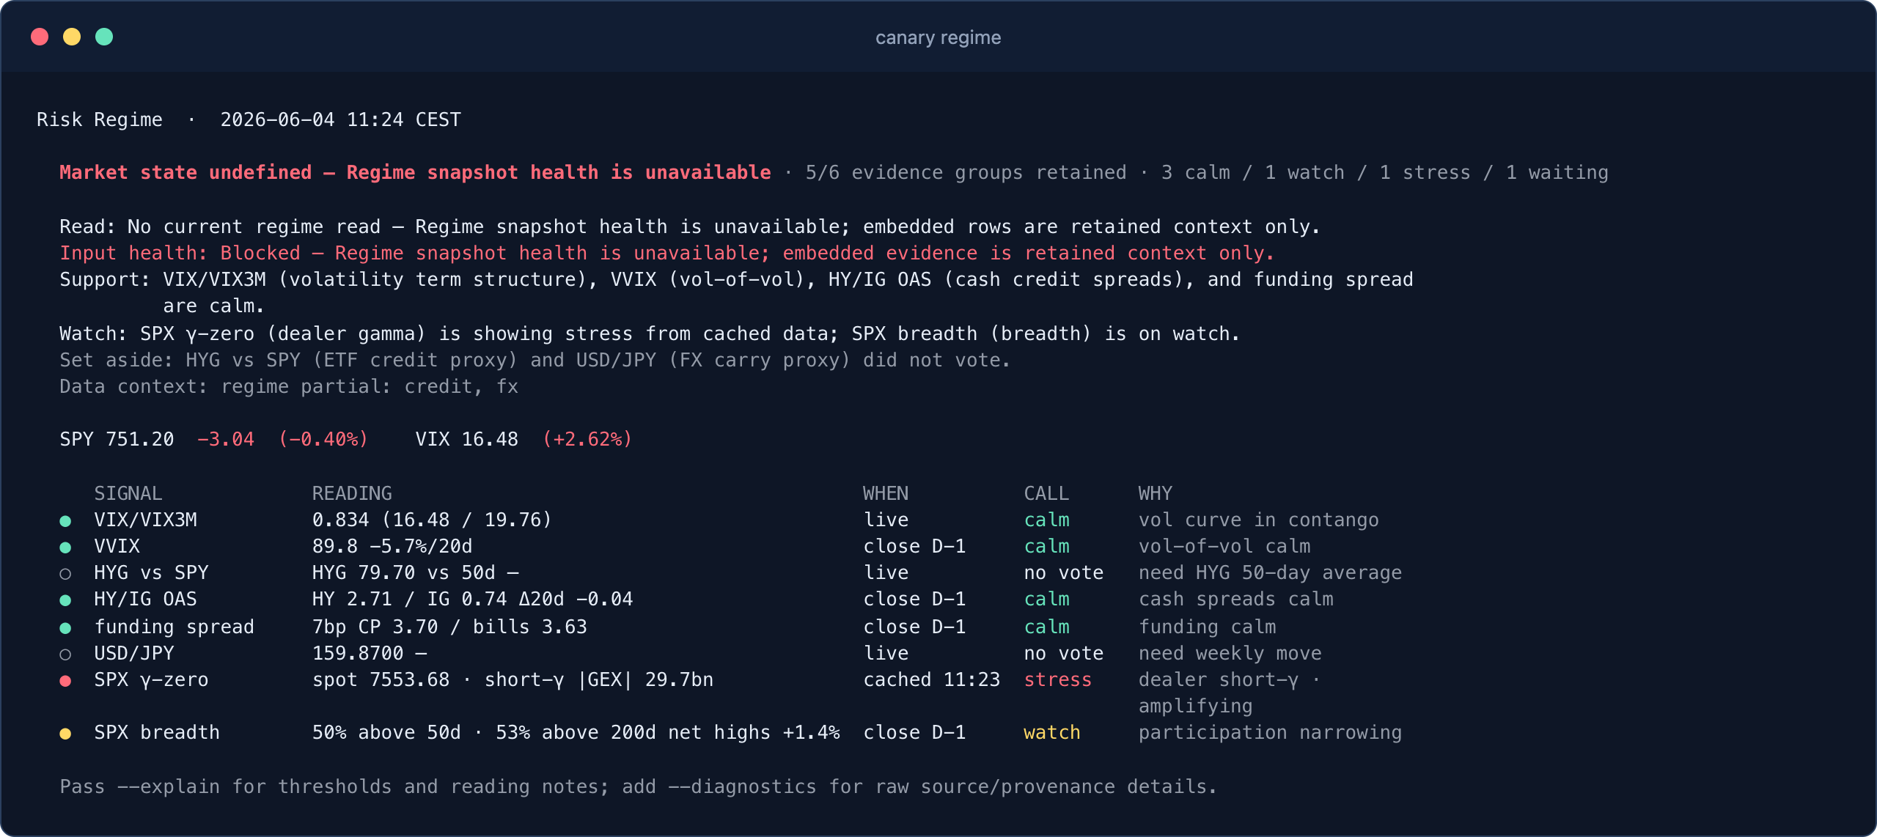The height and width of the screenshot is (837, 1877).
Task: Click the reading '159.8700'
Action: (x=358, y=653)
